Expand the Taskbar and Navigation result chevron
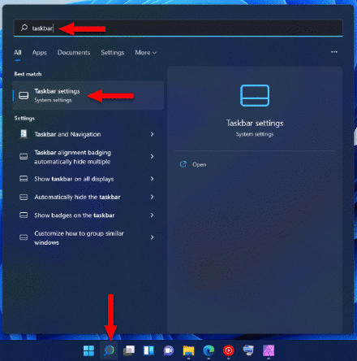357x361 pixels. click(152, 134)
